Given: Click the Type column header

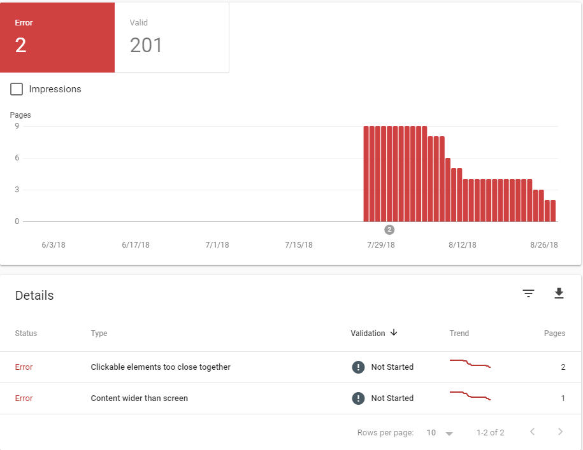Looking at the screenshot, I should [x=99, y=334].
